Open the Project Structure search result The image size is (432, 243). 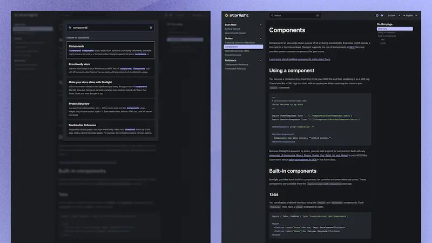[x=111, y=109]
